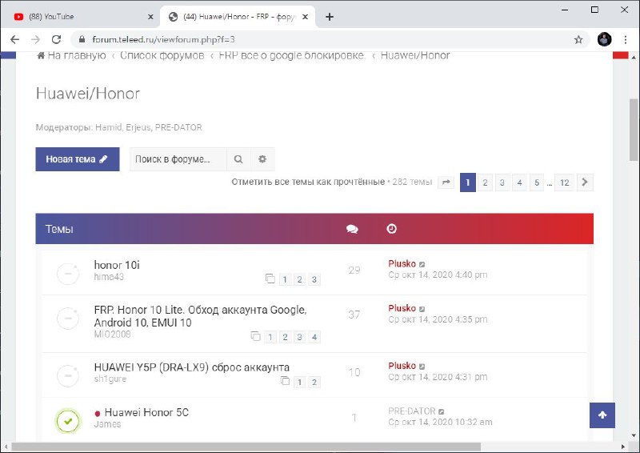Click Отметить все темы как прочтённые

click(308, 182)
